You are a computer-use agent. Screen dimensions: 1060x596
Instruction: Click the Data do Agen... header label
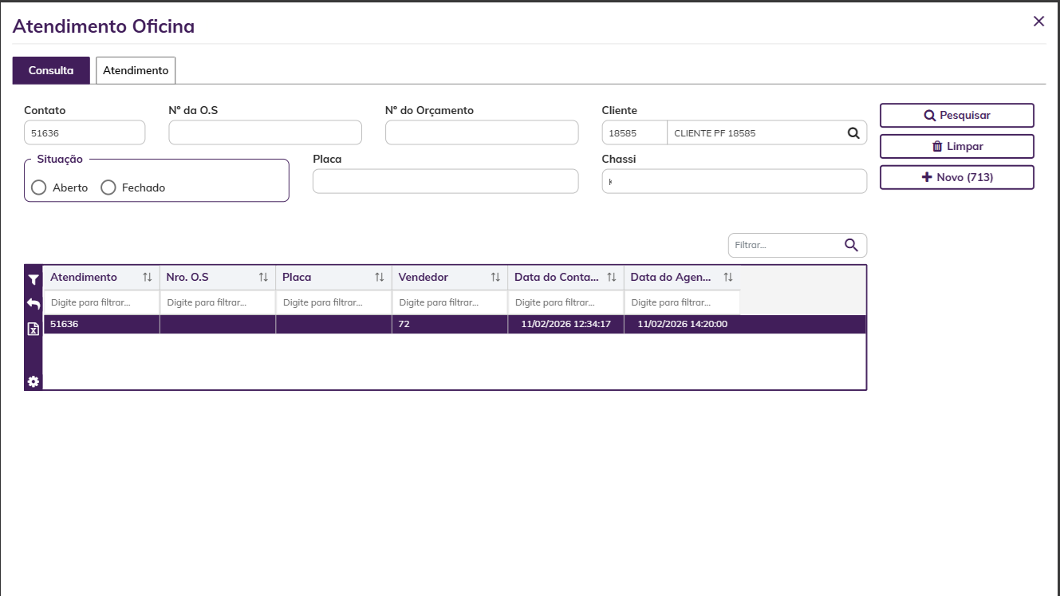point(671,277)
